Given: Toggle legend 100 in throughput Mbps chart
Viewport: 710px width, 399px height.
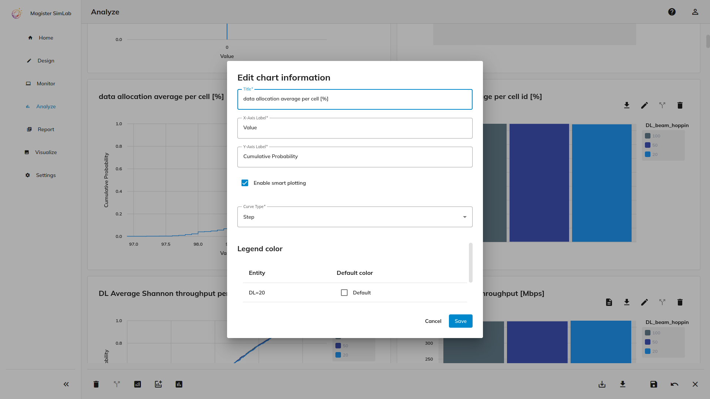Looking at the screenshot, I should tap(653, 333).
